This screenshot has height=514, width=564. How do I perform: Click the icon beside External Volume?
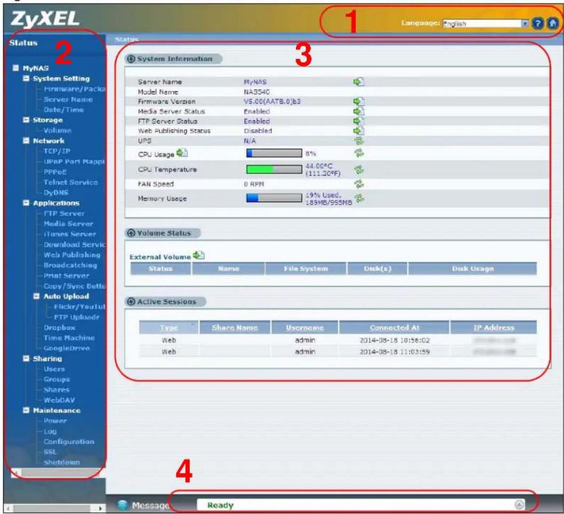pyautogui.click(x=199, y=255)
